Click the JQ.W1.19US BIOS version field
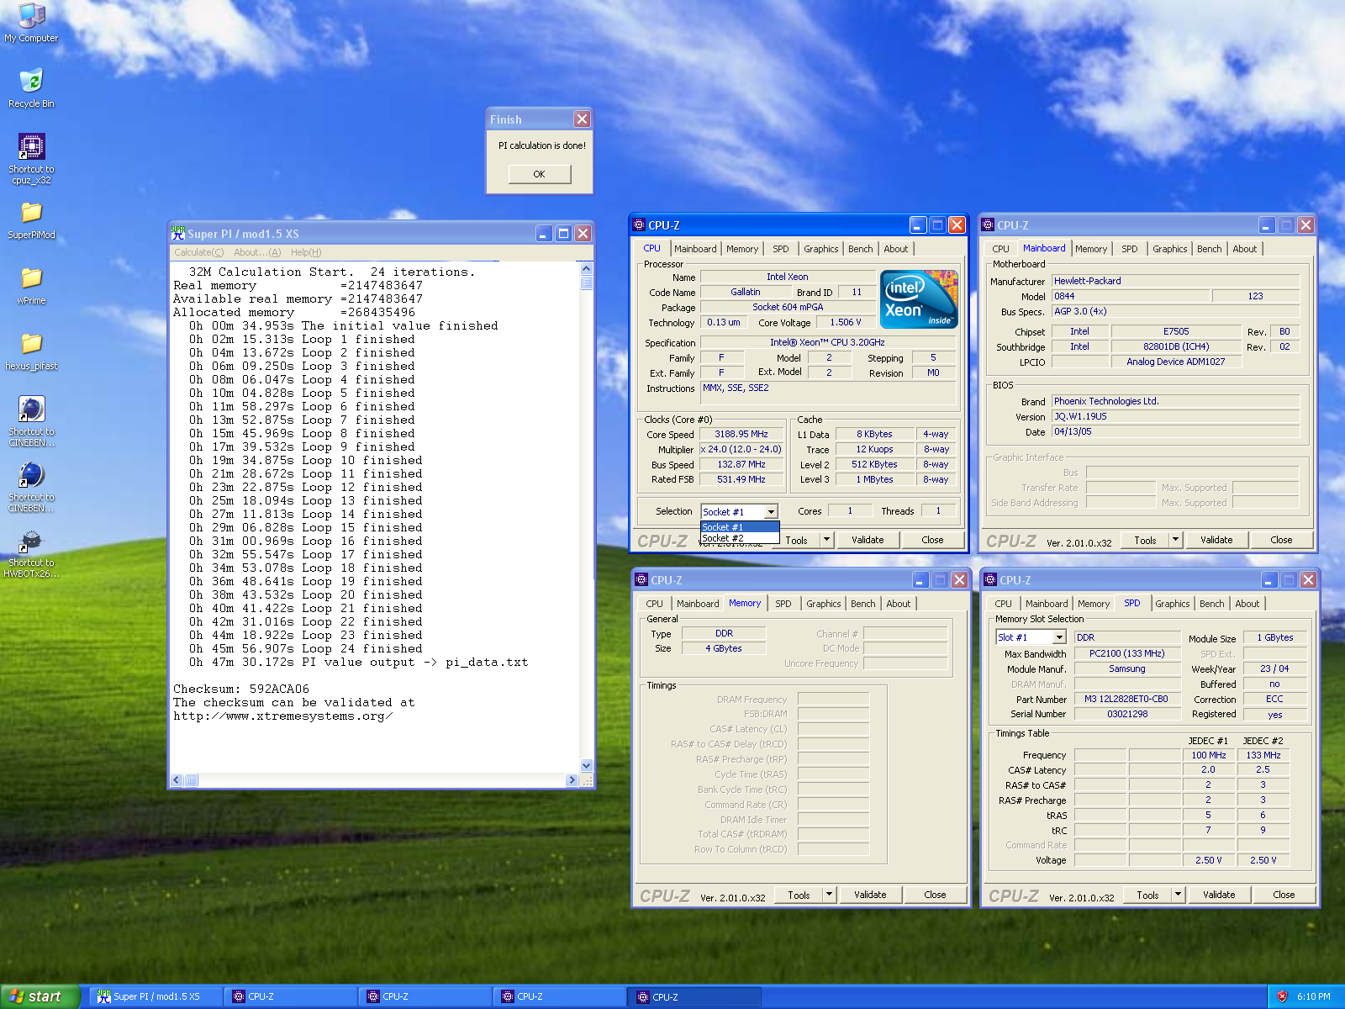1345x1009 pixels. (1175, 416)
